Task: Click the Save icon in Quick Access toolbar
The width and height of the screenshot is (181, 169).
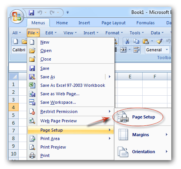Action: click(31, 13)
